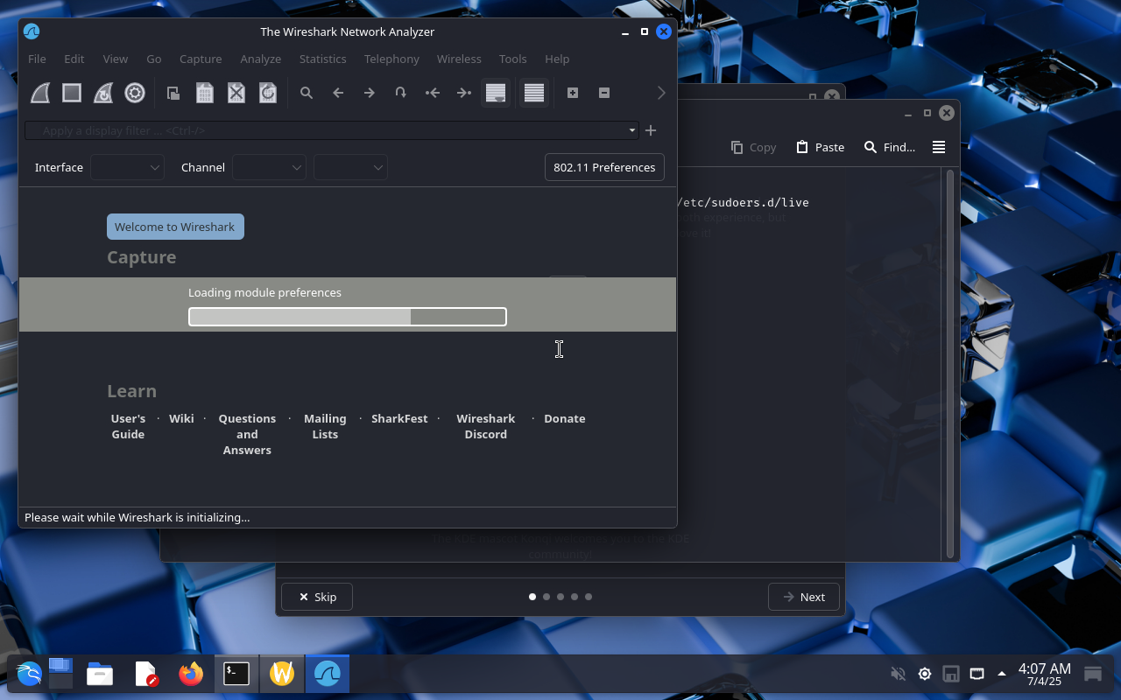
Task: Open the Wireless menu
Action: point(459,59)
